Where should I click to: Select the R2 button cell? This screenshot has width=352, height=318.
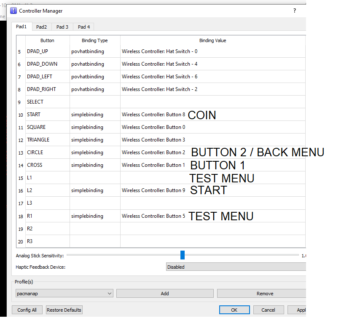pyautogui.click(x=47, y=229)
